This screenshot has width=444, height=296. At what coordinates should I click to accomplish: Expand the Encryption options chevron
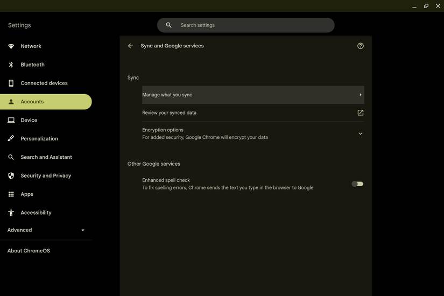(x=360, y=133)
